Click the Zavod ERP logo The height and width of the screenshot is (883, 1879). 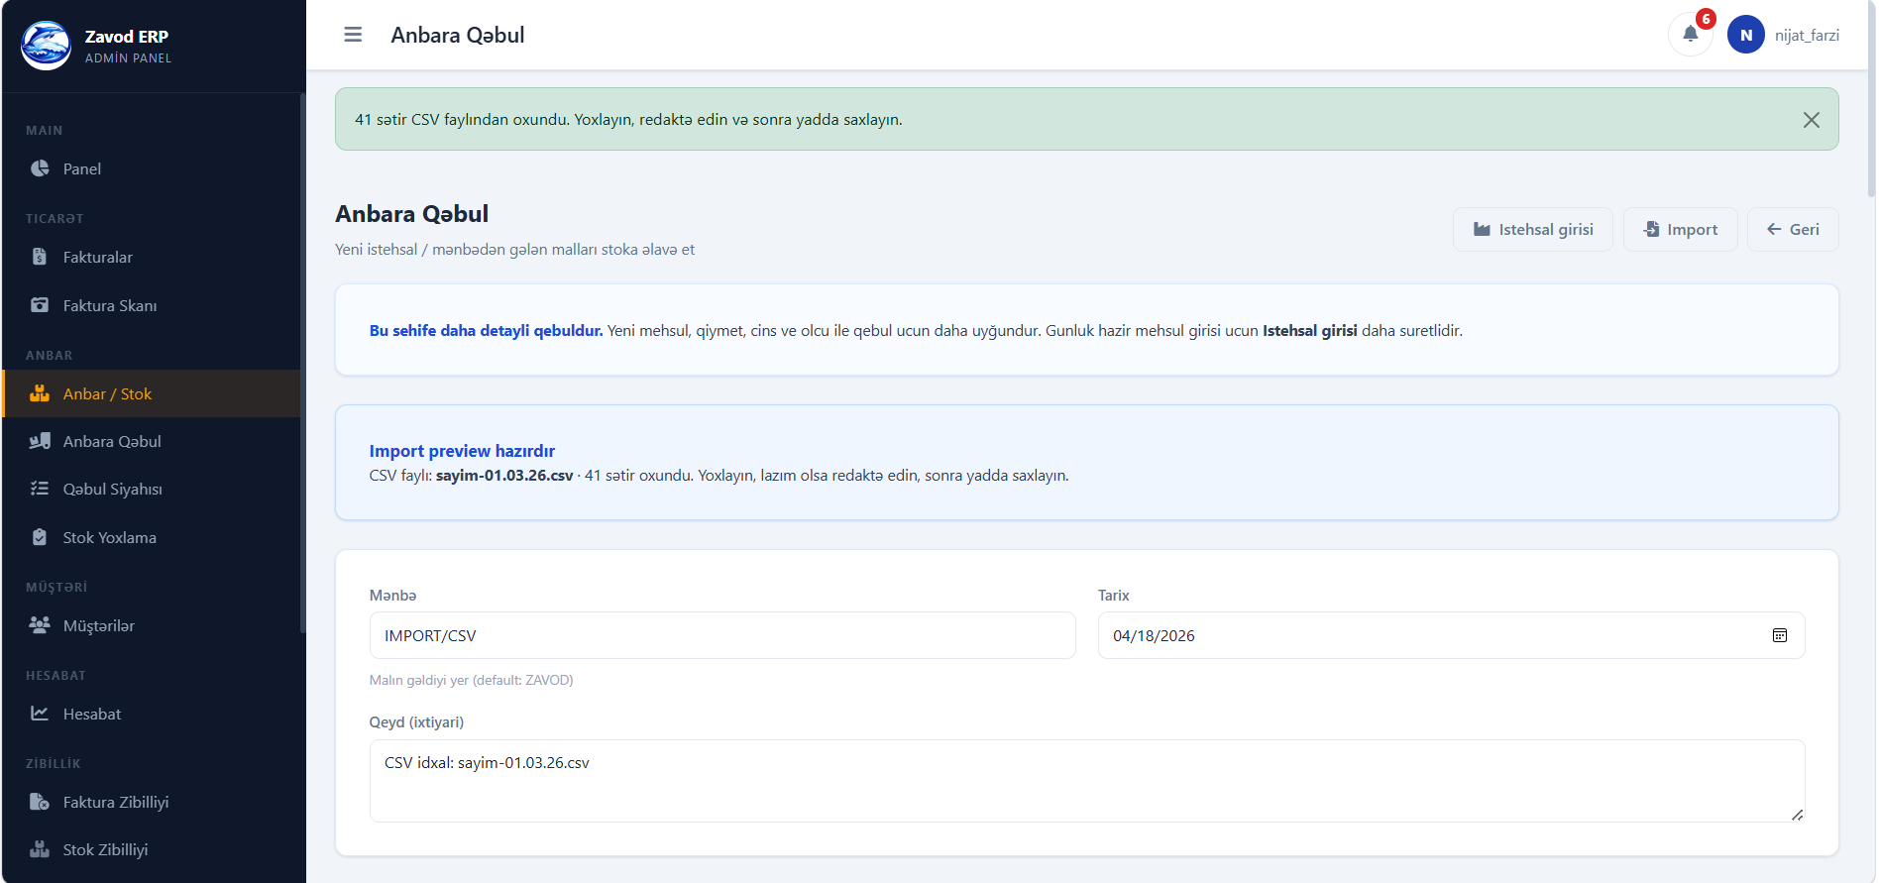tap(46, 46)
